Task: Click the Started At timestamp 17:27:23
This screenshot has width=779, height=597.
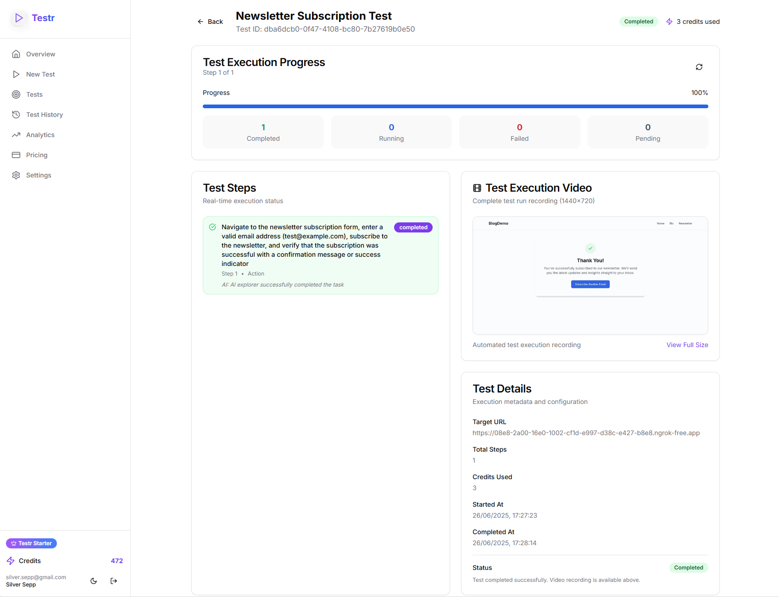Action: coord(505,515)
